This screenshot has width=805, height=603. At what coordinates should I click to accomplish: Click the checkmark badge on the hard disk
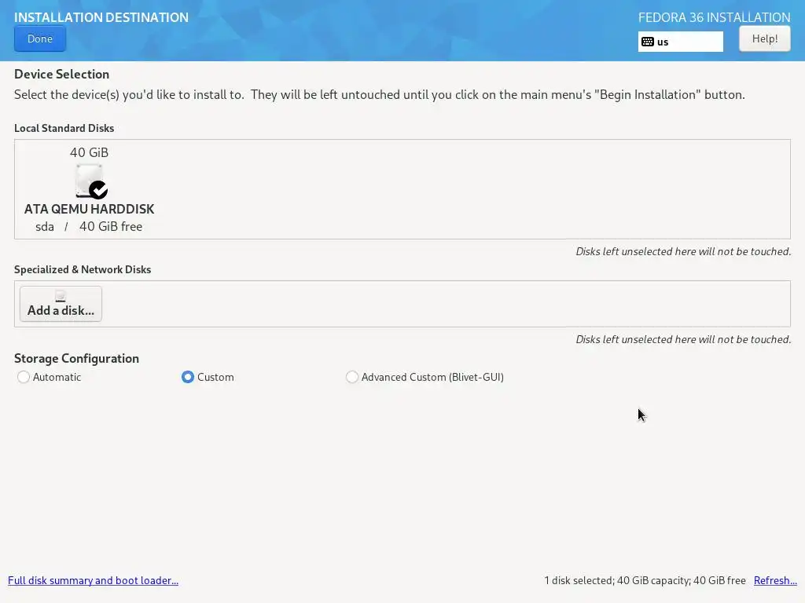[98, 190]
